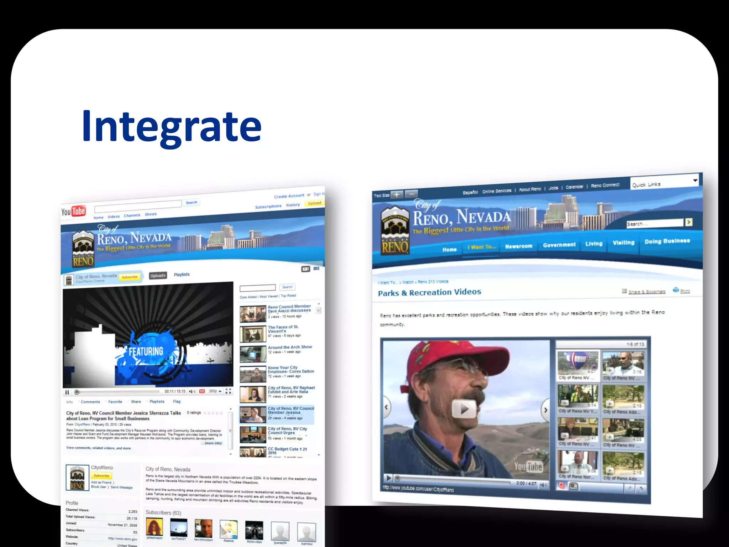Open the Flag tab under video
This screenshot has height=547, width=729.
(177, 401)
